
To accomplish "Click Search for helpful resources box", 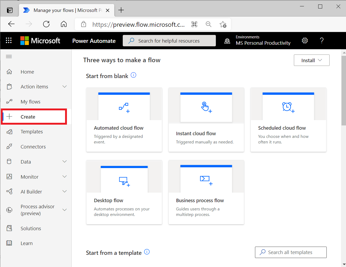I will click(169, 41).
